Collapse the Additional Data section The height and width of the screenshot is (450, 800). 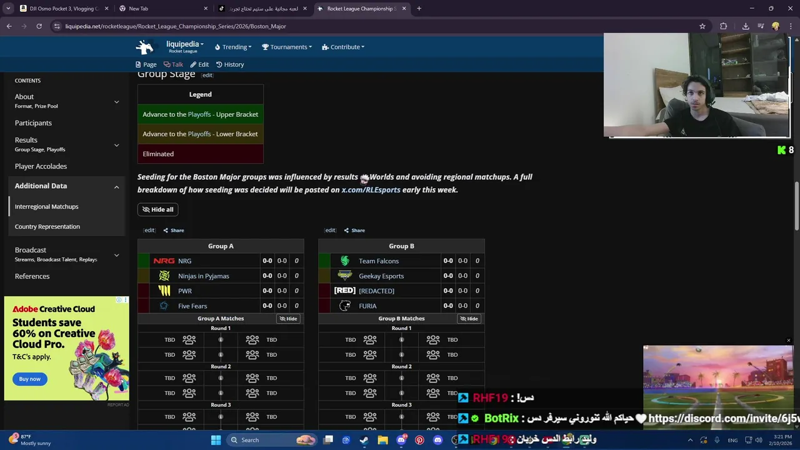pyautogui.click(x=116, y=186)
